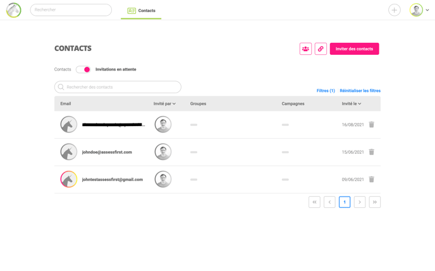Click inviter photo in johntestassessfirst@gmail.com row
Screen dimensions: 435x271
click(163, 179)
